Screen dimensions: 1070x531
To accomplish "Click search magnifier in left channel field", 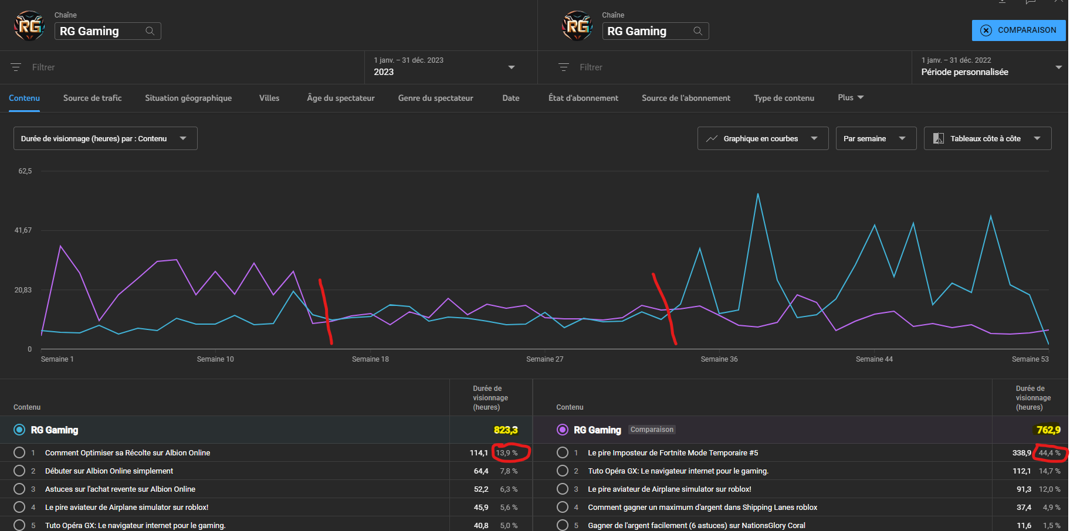I will coord(150,31).
